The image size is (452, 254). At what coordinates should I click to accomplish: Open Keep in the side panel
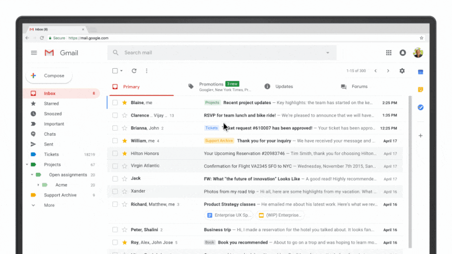pos(420,90)
